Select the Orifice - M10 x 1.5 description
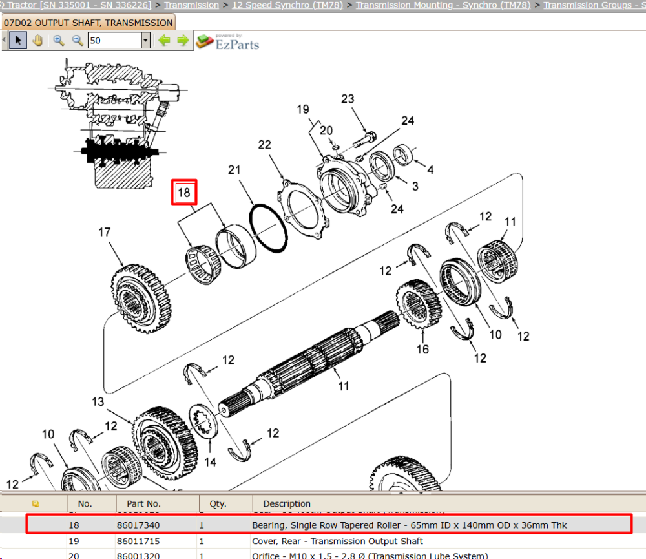The width and height of the screenshot is (646, 559). pyautogui.click(x=370, y=555)
